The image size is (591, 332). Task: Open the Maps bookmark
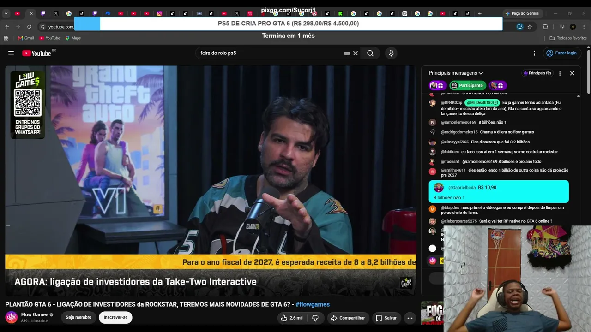click(73, 38)
